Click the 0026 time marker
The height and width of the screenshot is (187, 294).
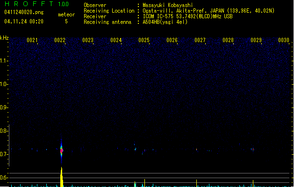(172, 40)
